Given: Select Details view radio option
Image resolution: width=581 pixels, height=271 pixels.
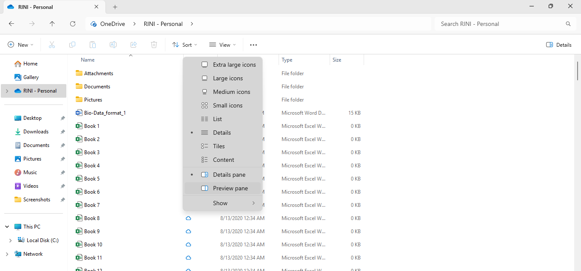Looking at the screenshot, I should pos(222,133).
